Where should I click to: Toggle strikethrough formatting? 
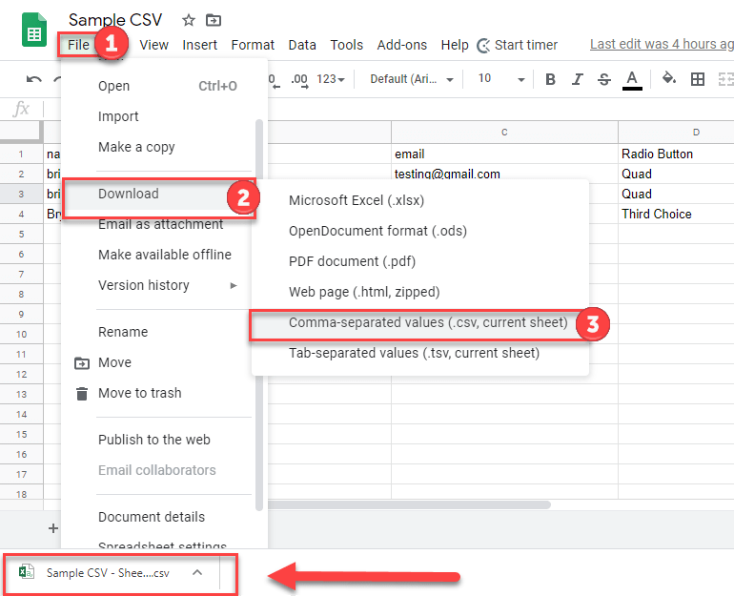pos(603,79)
